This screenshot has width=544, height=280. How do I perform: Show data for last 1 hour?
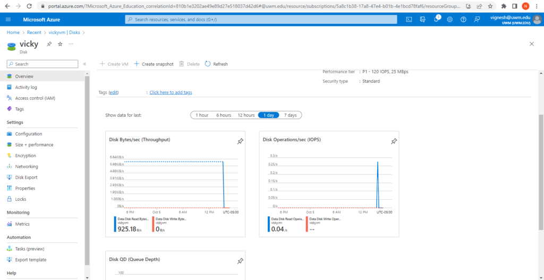point(202,115)
